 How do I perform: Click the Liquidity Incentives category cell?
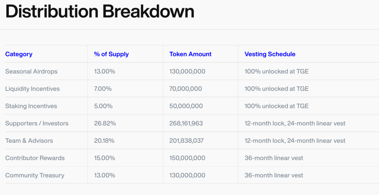point(32,89)
